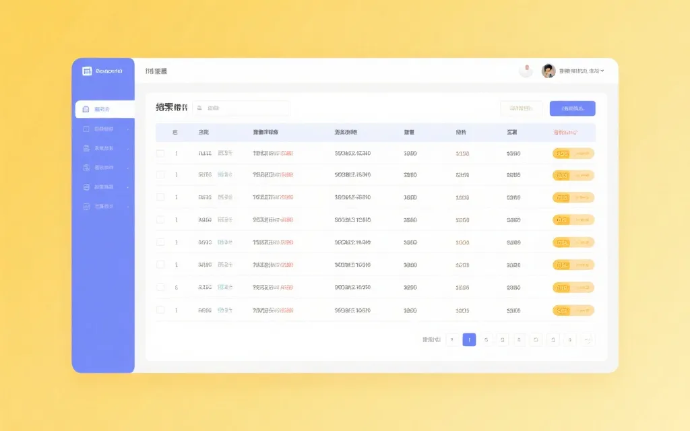Viewport: 690px width, 431px height.
Task: Select page 2 in the pagination control
Action: pyautogui.click(x=486, y=340)
